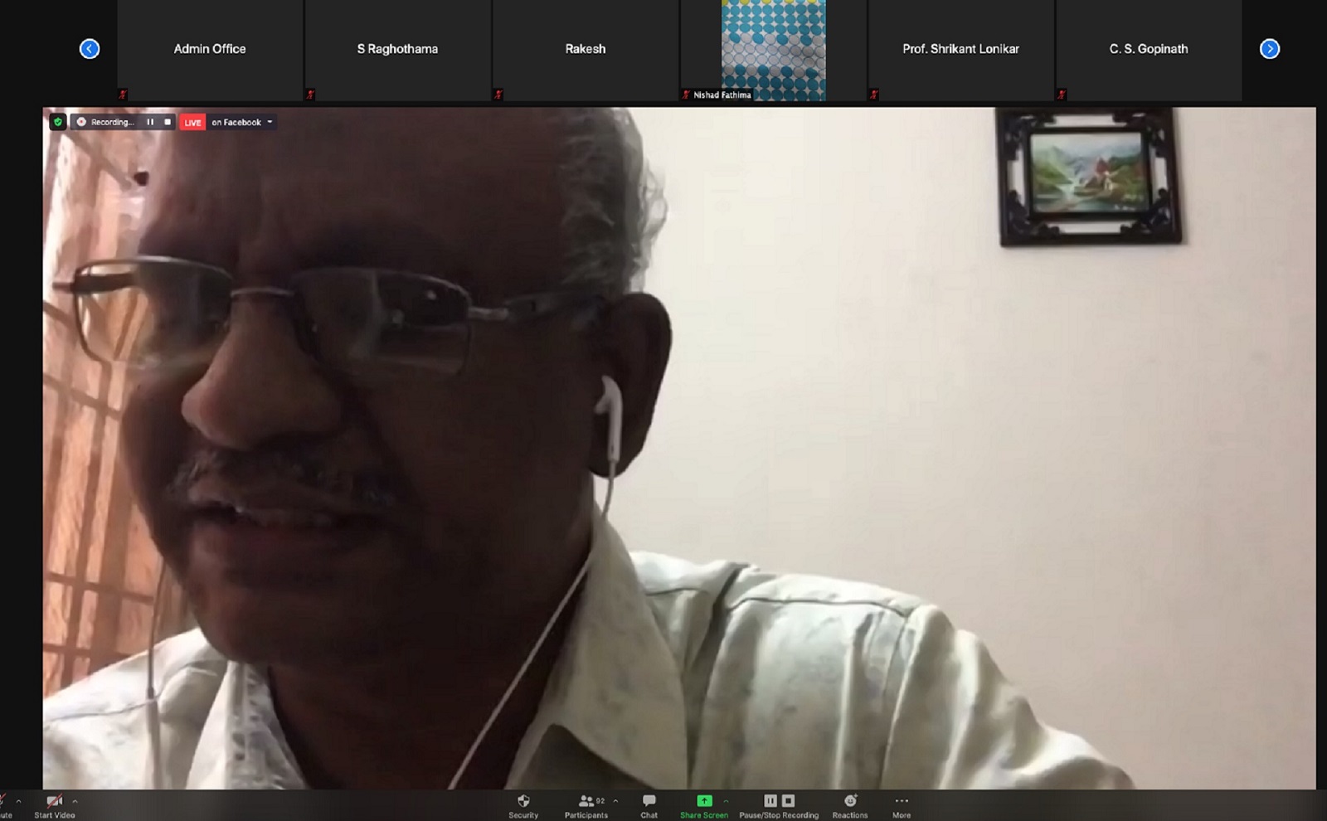Stop recording from the bottom toolbar
This screenshot has width=1327, height=821.
tap(789, 801)
